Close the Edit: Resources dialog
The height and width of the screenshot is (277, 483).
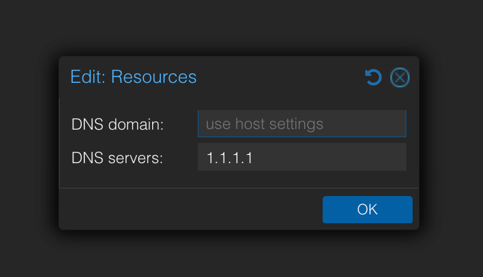pos(399,78)
